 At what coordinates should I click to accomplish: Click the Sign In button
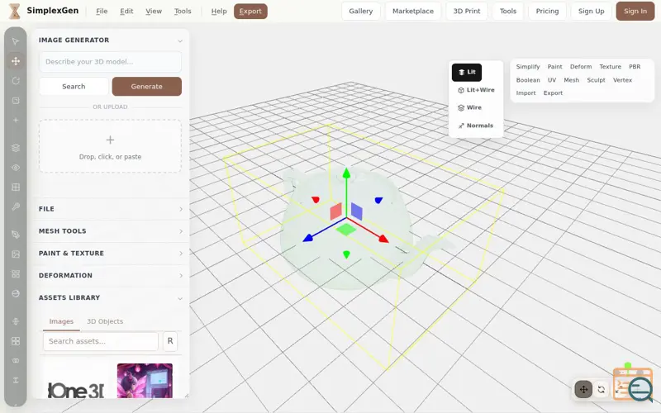(x=635, y=12)
